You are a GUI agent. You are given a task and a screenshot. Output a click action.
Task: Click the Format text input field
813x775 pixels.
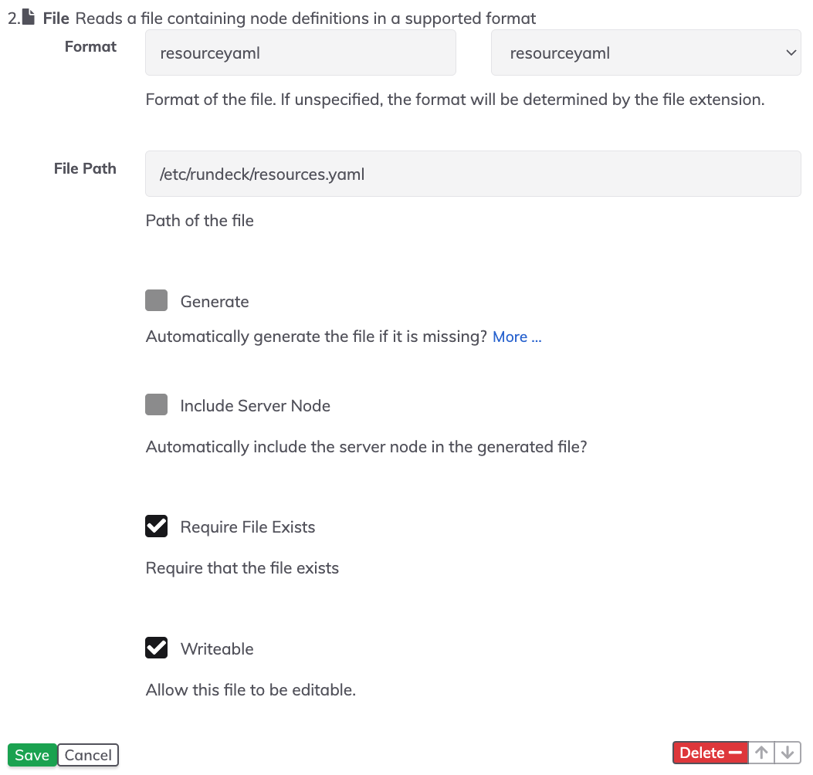pyautogui.click(x=301, y=53)
